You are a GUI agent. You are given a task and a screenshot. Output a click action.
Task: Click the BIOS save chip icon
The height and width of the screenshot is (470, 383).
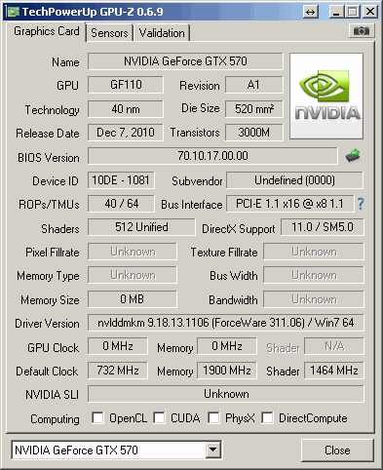click(x=353, y=156)
